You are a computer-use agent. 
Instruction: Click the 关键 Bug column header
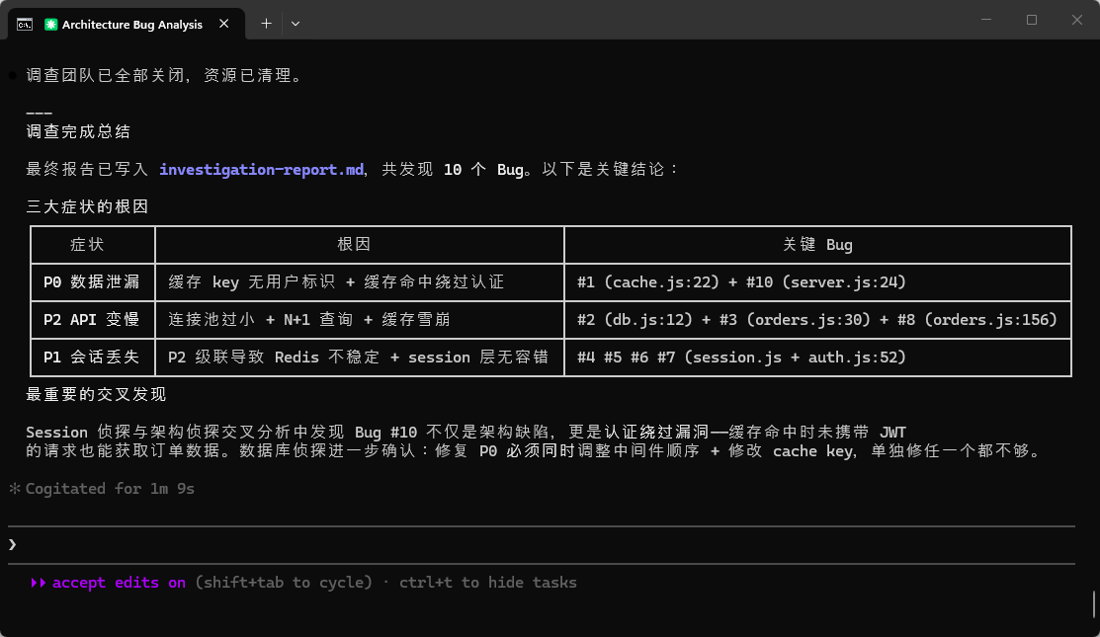[816, 245]
